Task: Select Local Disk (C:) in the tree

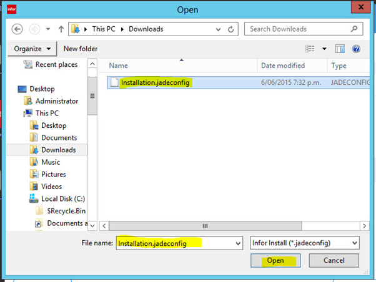Action: click(62, 198)
